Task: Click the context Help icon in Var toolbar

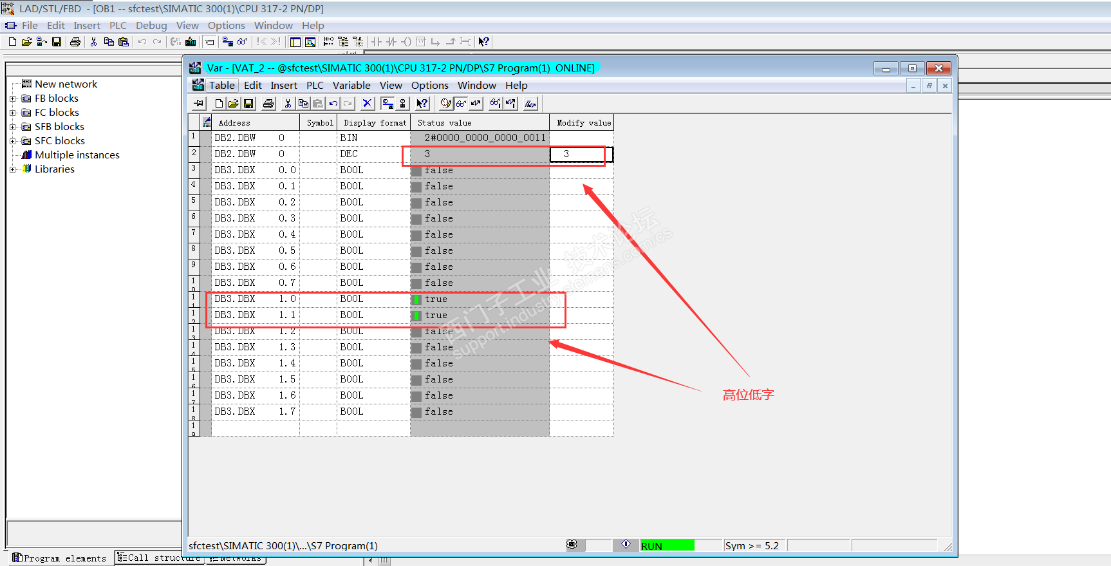Action: [x=422, y=104]
